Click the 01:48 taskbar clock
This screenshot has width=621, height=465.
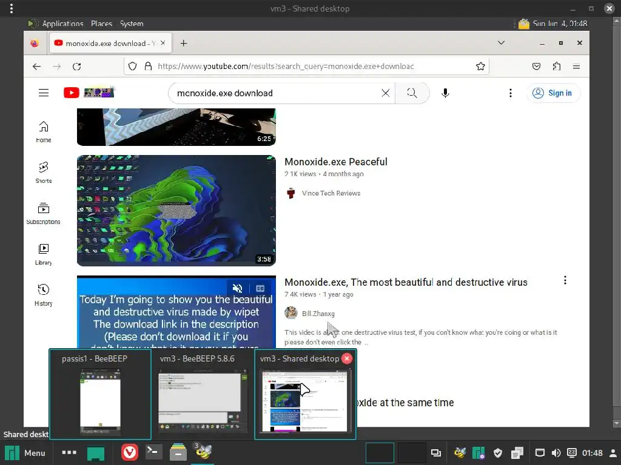pos(592,453)
